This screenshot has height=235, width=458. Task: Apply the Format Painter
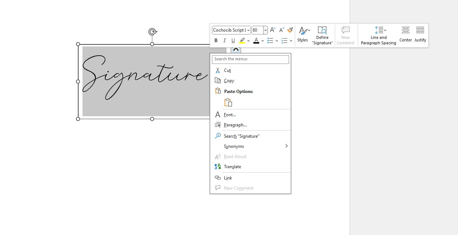point(290,30)
